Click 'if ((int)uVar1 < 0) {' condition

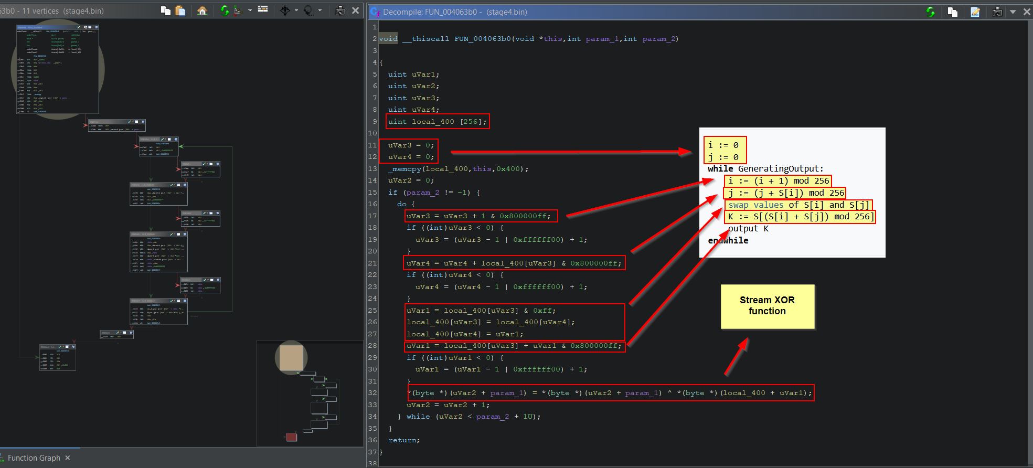[x=455, y=358]
